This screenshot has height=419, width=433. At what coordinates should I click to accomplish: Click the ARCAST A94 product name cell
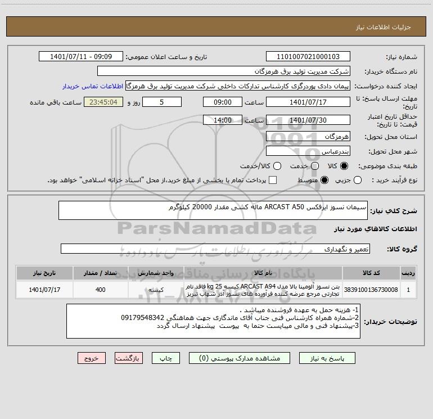[263, 290]
